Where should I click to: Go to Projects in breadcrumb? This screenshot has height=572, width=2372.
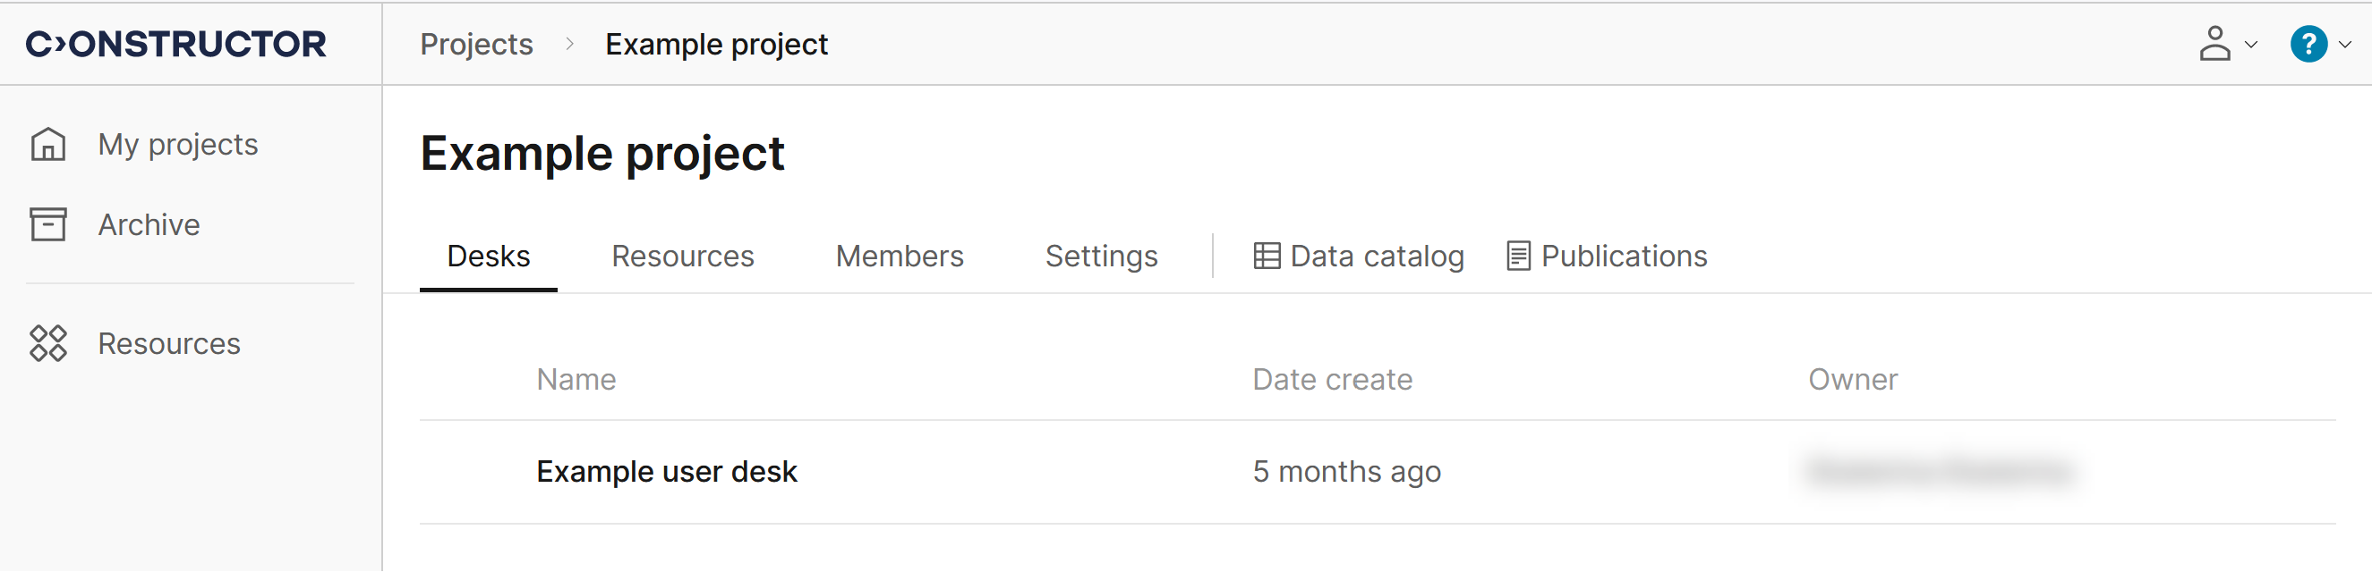[476, 44]
